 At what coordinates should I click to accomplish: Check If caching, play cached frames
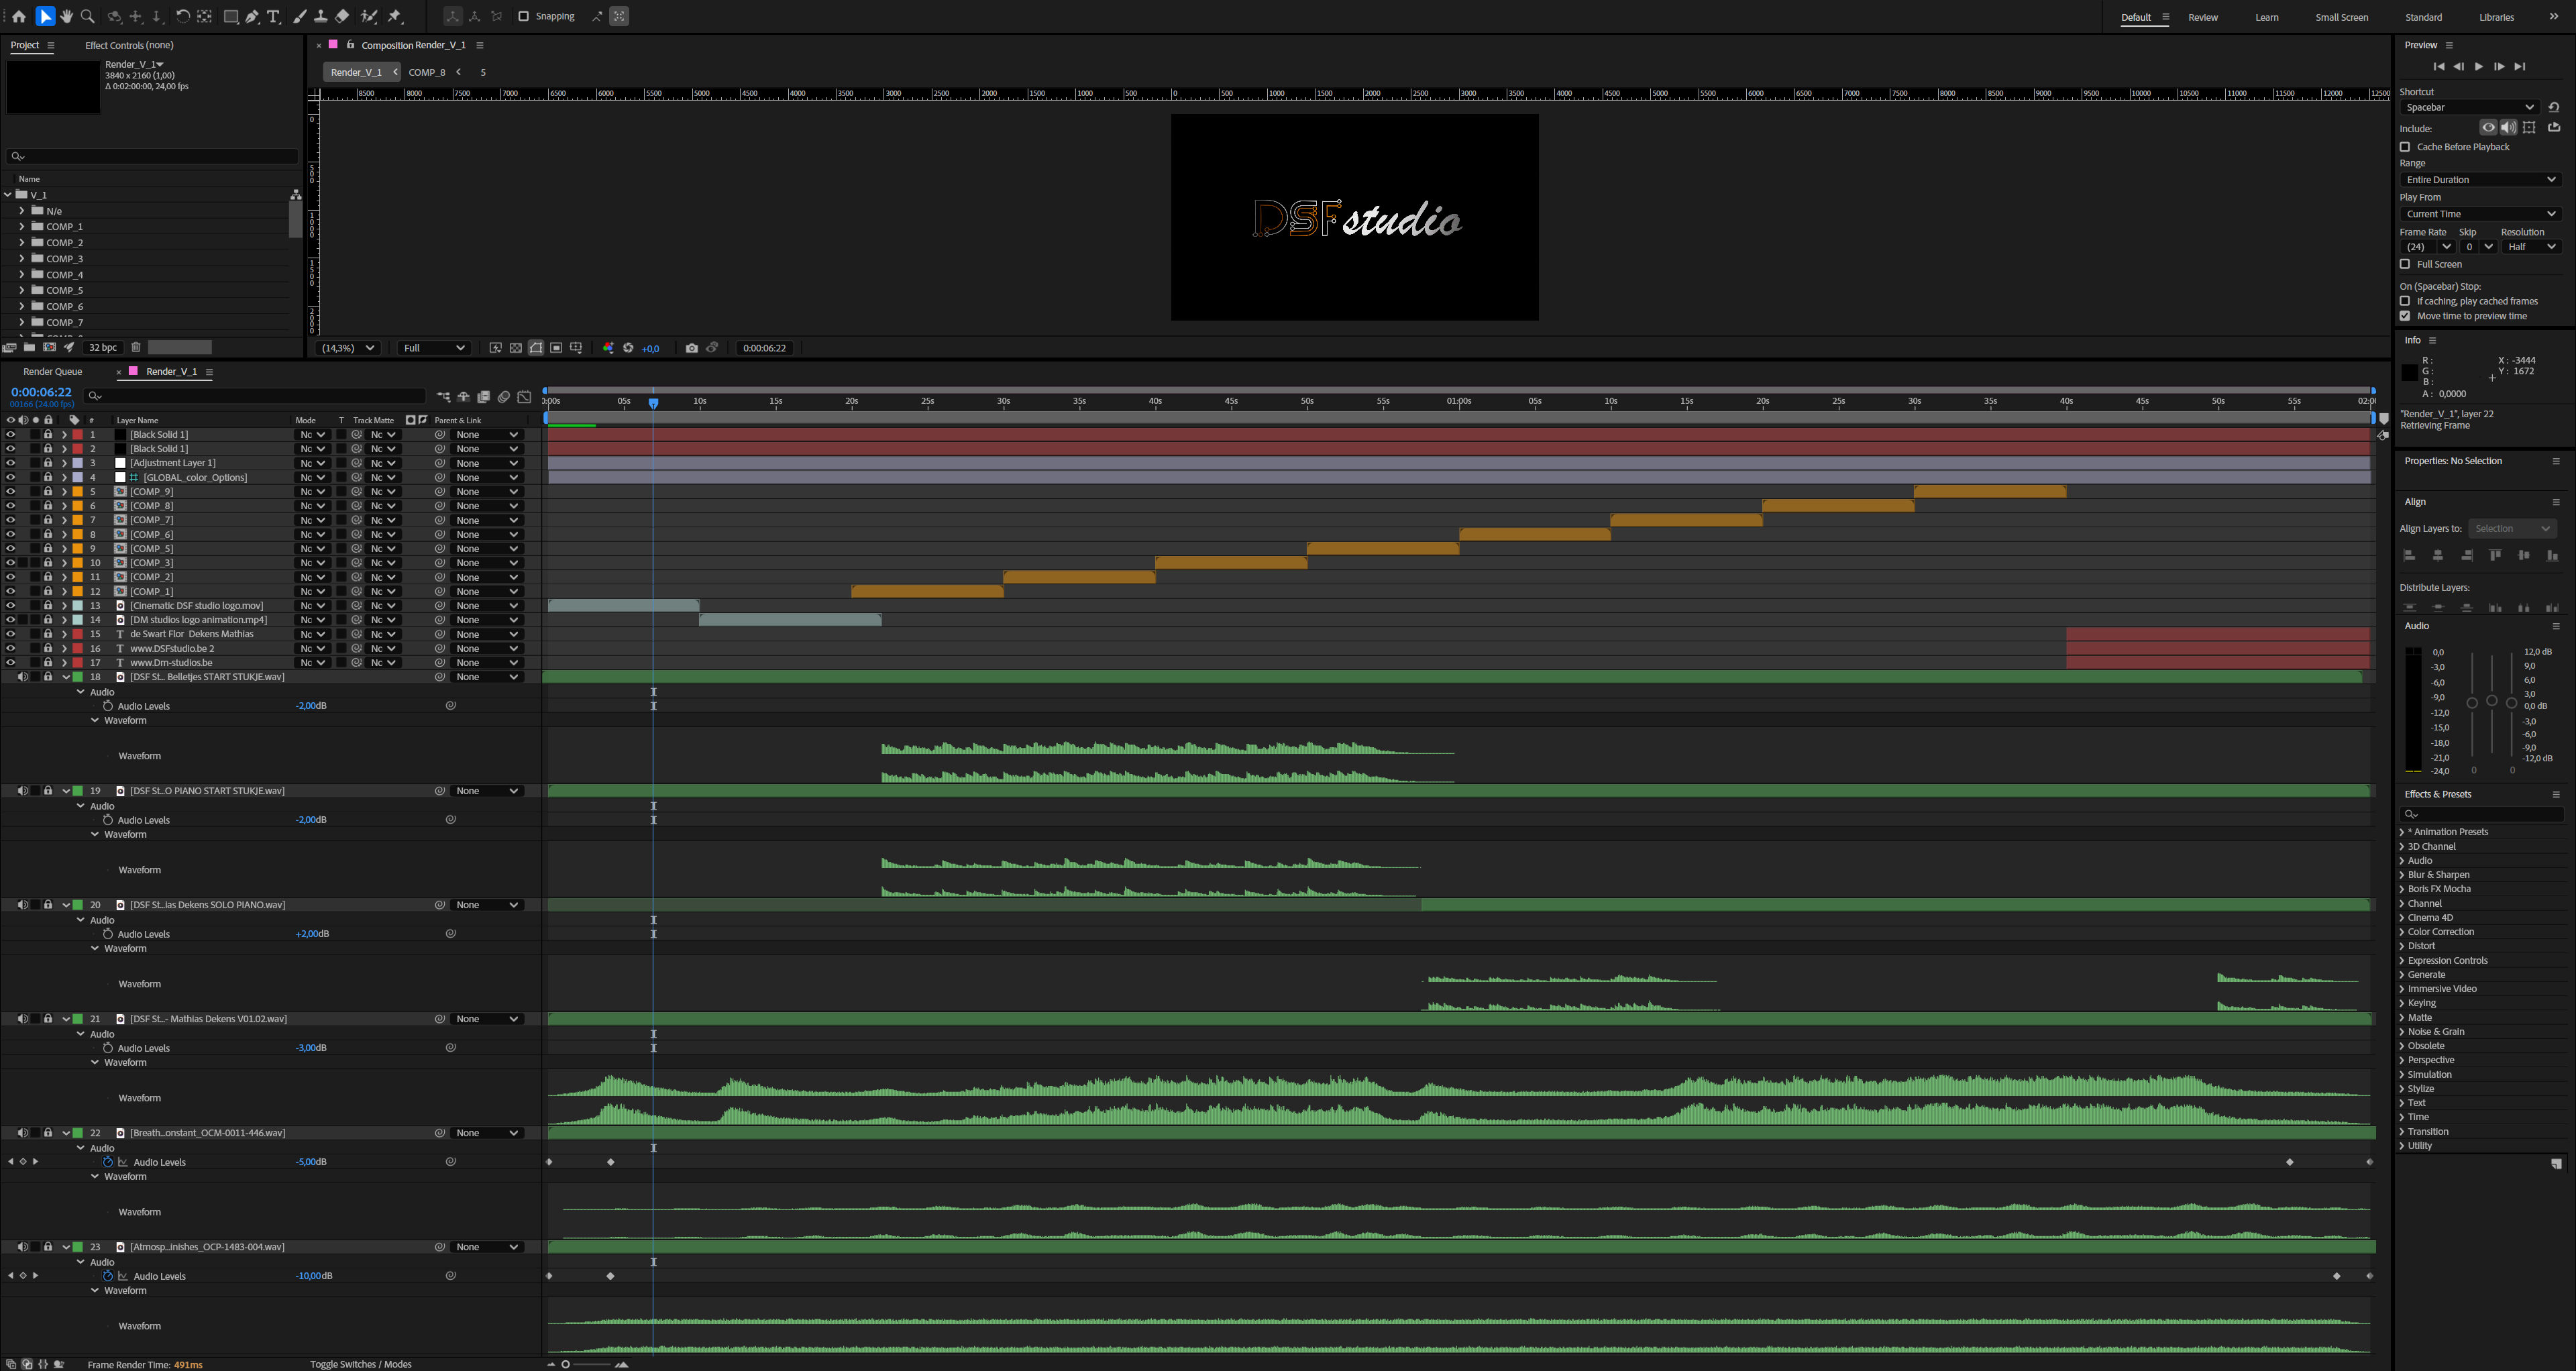point(2405,301)
